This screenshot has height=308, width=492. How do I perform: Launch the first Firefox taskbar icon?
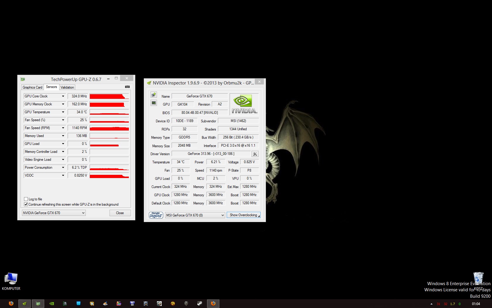[11, 304]
